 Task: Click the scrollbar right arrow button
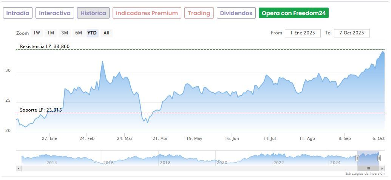point(382,168)
